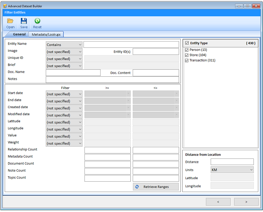Viewport: 263px width, 212px height.
Task: Click the Advanced Dataset Builder title icon
Action: [x=5, y=6]
